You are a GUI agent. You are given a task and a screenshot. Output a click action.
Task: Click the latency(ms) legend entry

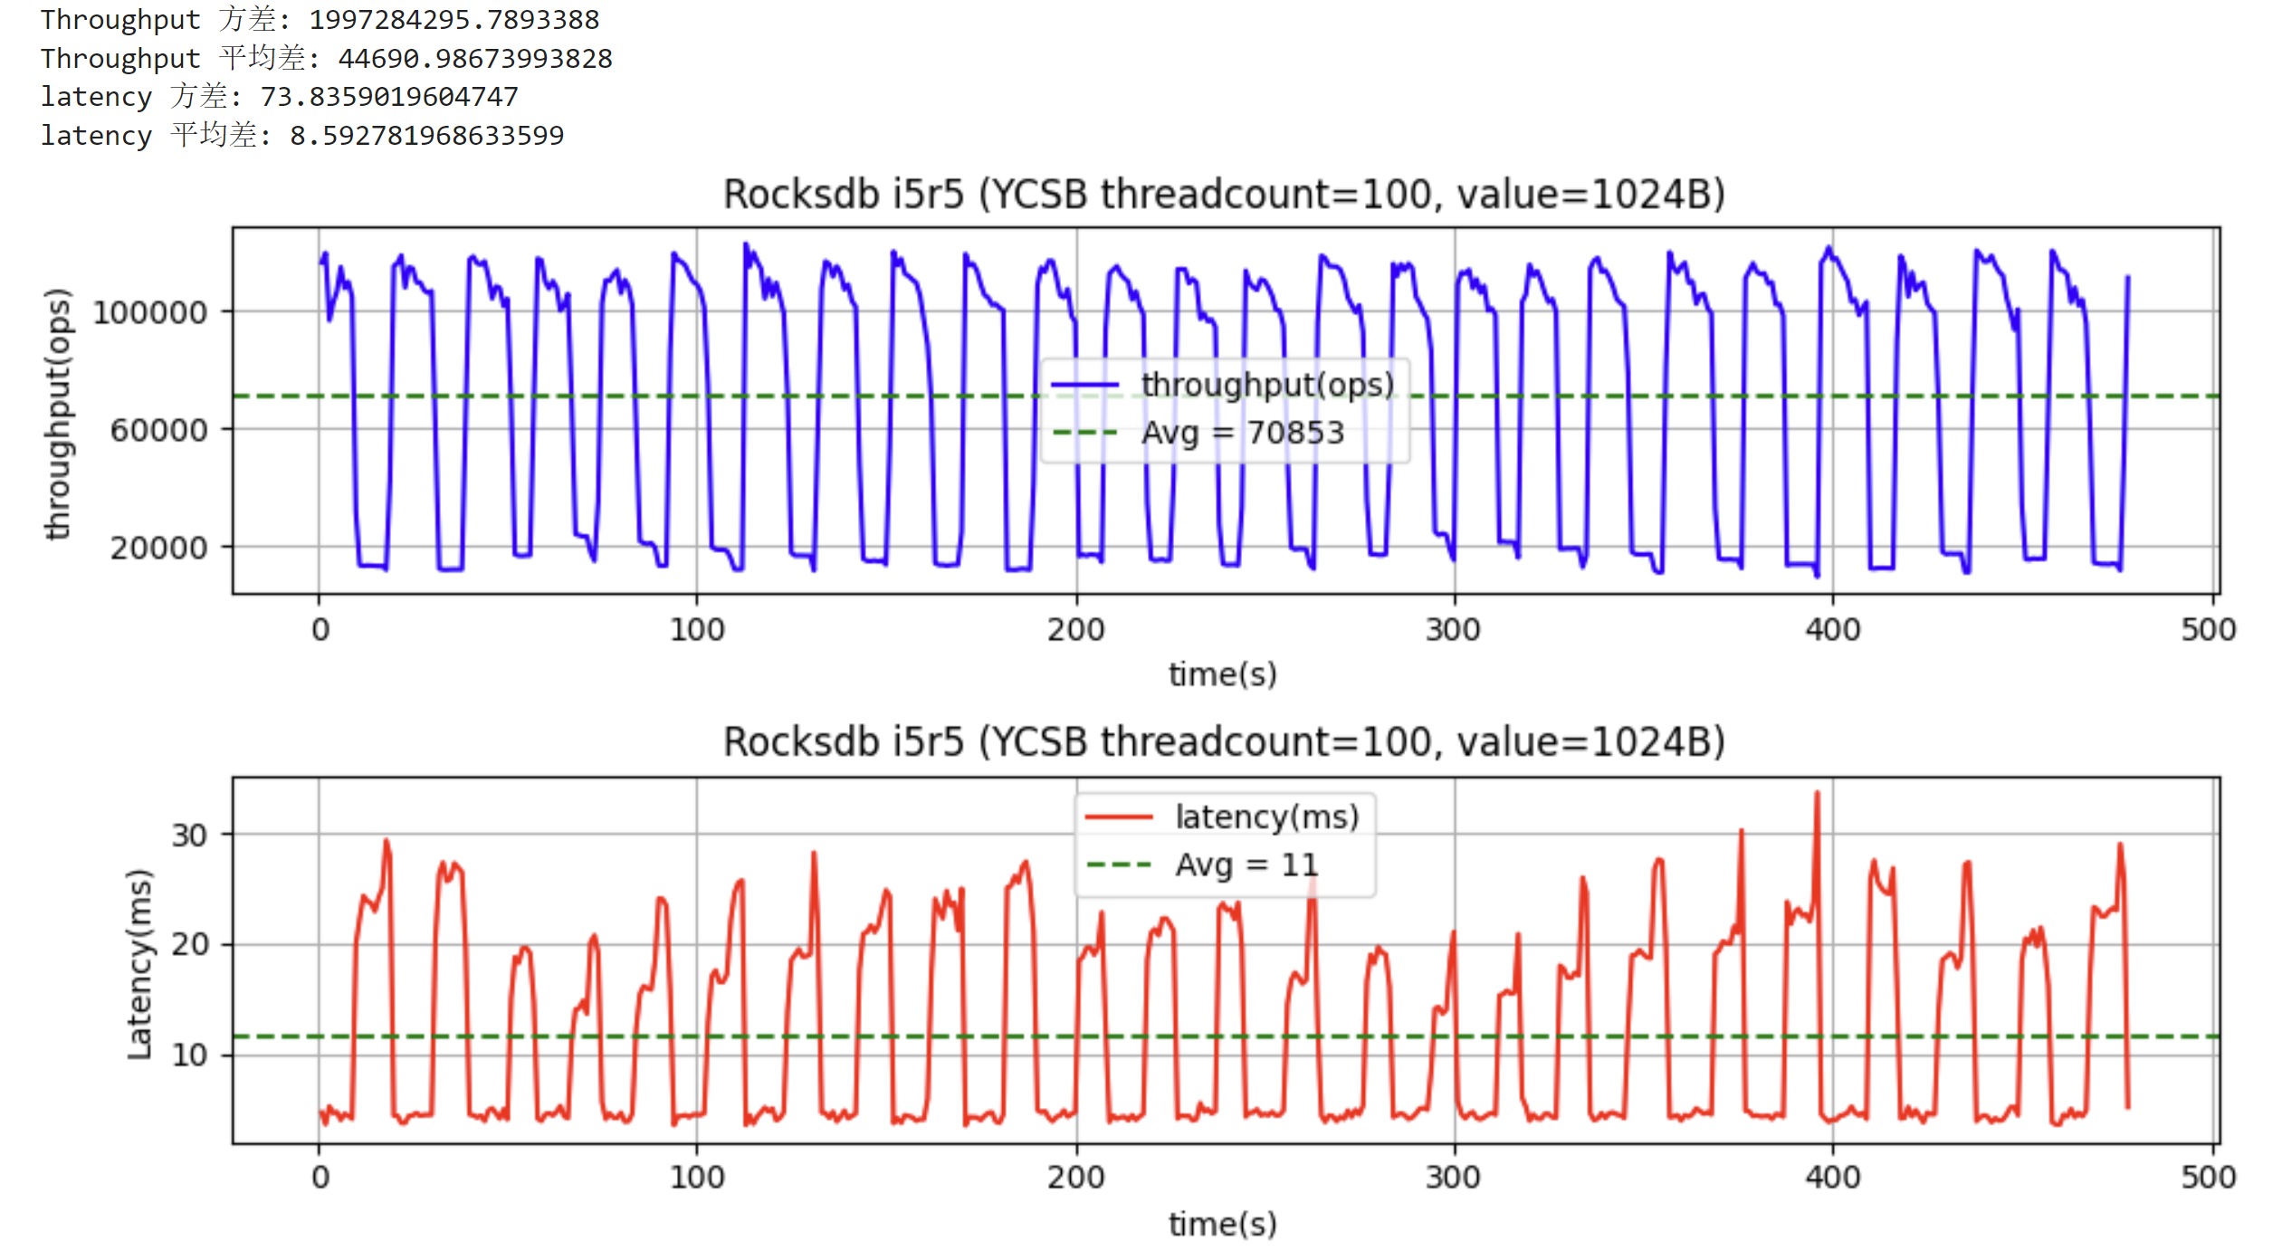1223,816
